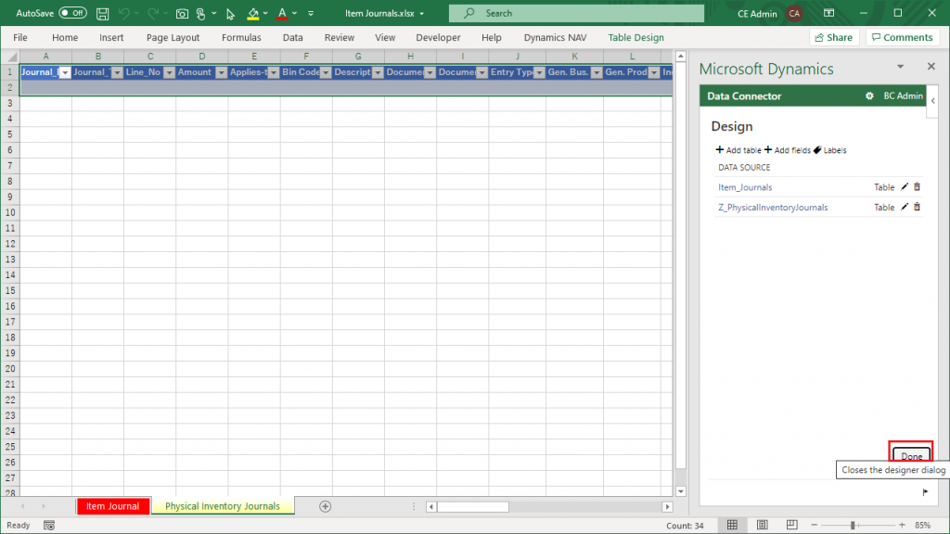Screen dimensions: 950x534
Task: Open the Entry Type column filter dropdown
Action: point(539,72)
